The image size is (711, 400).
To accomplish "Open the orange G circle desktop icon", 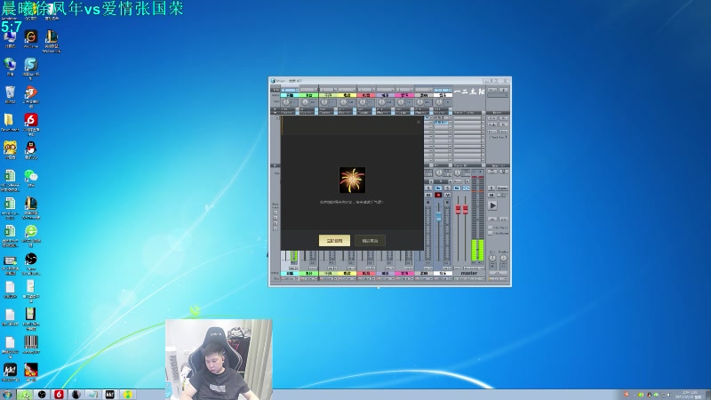I will coord(31,37).
